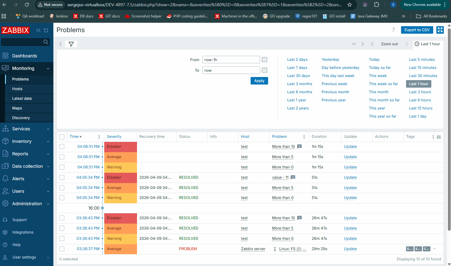Open the To date calendar picker
Image resolution: width=451 pixels, height=266 pixels.
tap(264, 70)
